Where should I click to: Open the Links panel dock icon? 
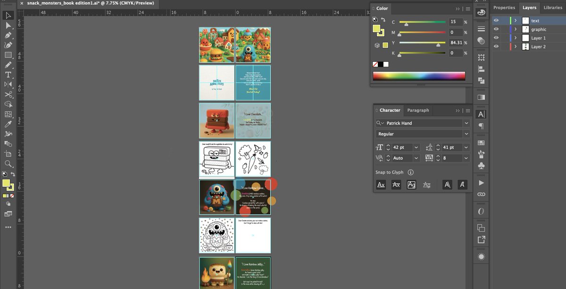coord(481,194)
